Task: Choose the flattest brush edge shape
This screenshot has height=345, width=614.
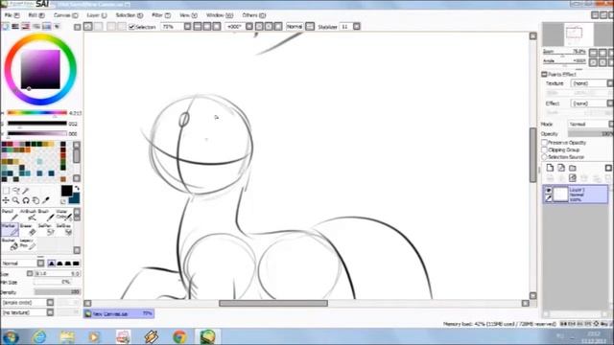Action: pos(76,264)
